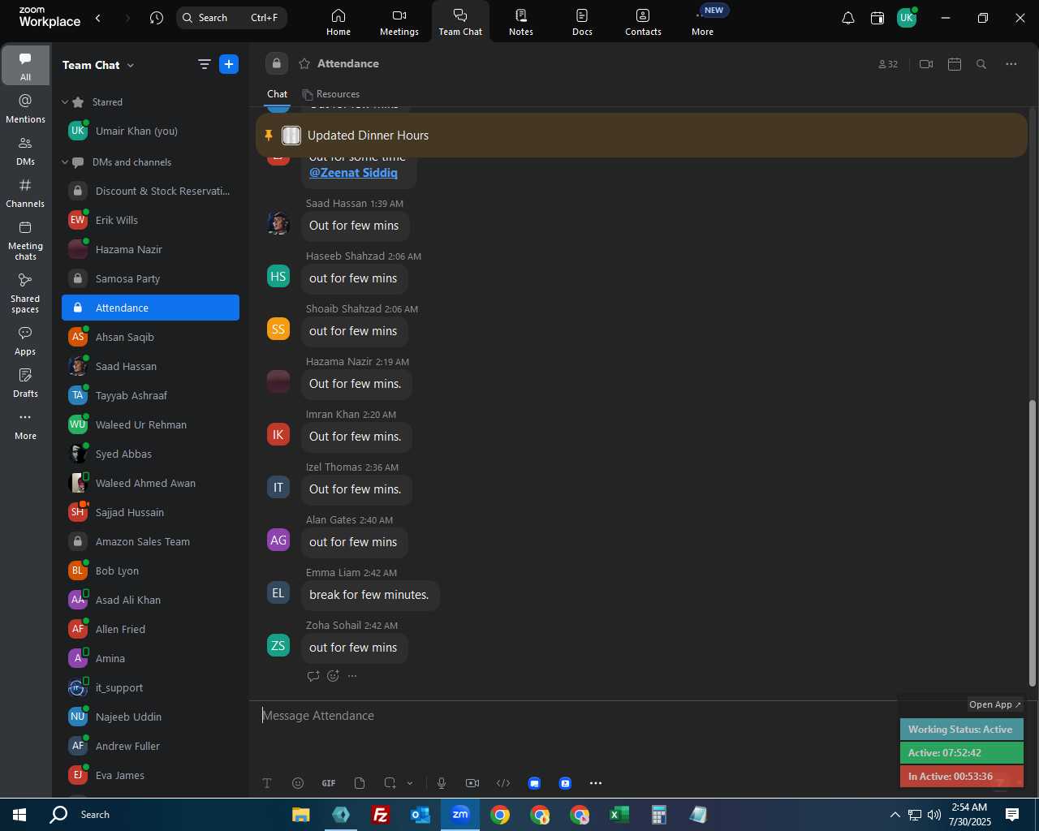Open the channel calendar schedule icon
The image size is (1039, 831).
[x=955, y=64]
